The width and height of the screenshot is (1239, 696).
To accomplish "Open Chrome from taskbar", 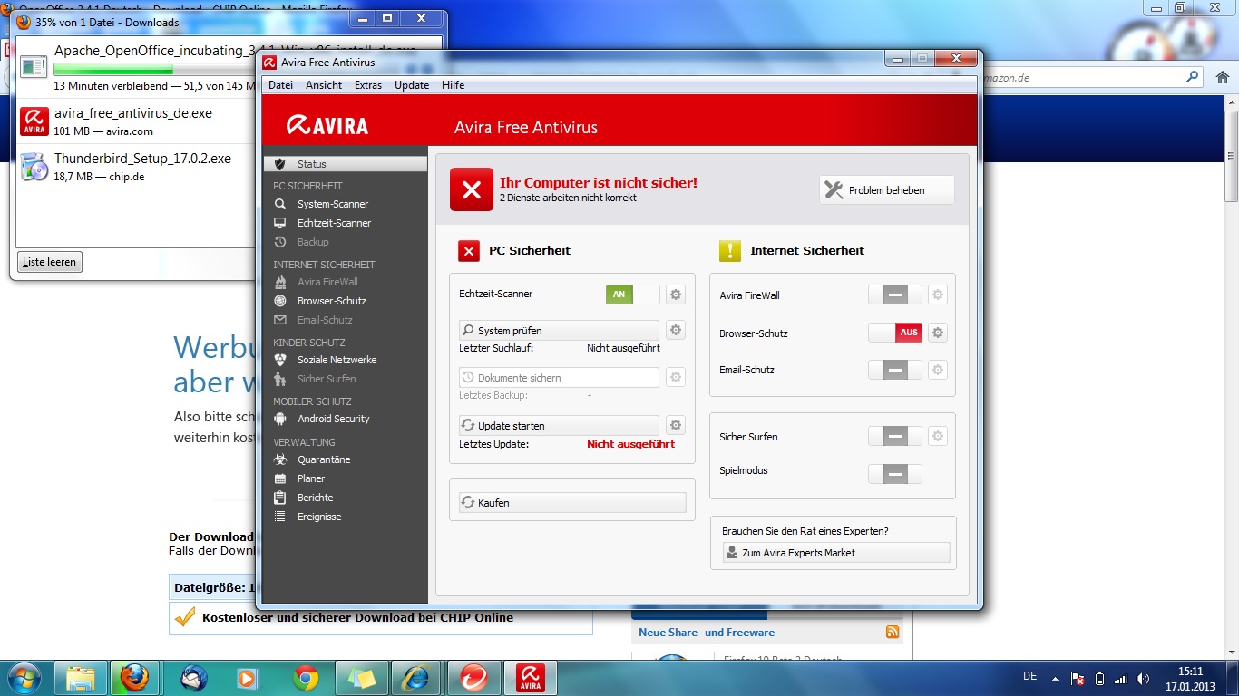I will click(306, 677).
